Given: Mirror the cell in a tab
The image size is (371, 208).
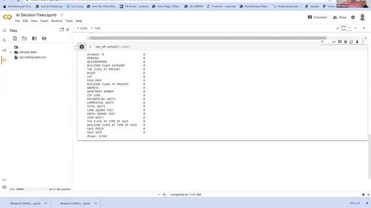Looking at the screenshot, I should coord(351,42).
